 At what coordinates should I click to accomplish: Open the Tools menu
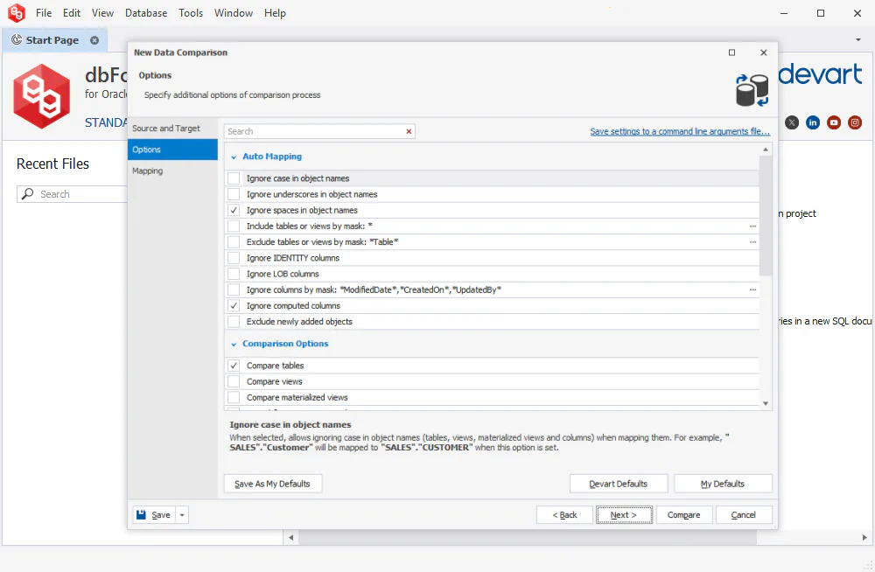click(x=191, y=13)
